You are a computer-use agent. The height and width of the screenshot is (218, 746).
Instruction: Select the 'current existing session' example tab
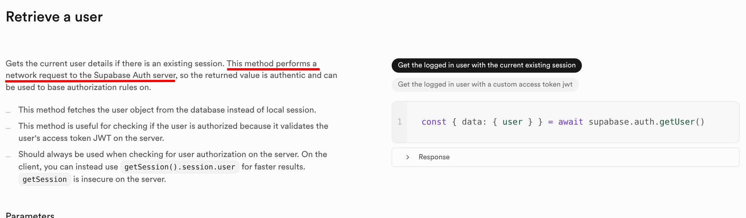coord(486,65)
